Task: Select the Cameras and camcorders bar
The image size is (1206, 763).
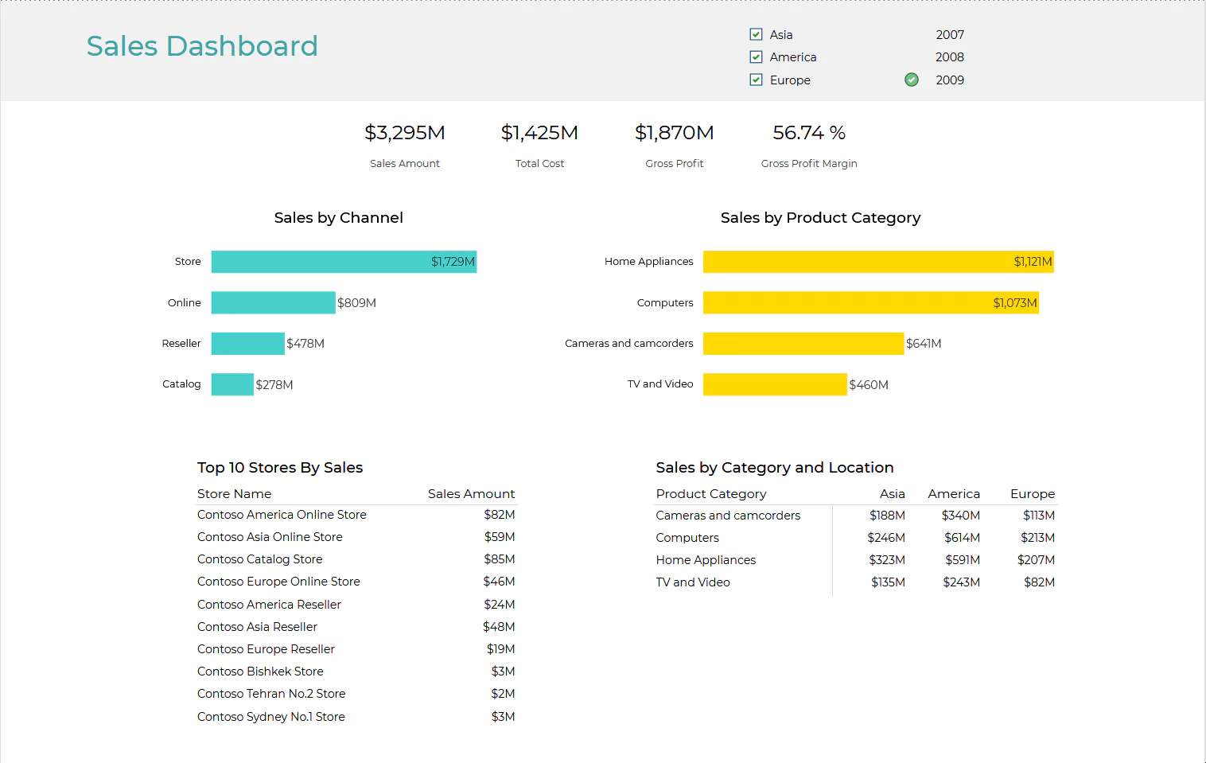Action: point(803,343)
